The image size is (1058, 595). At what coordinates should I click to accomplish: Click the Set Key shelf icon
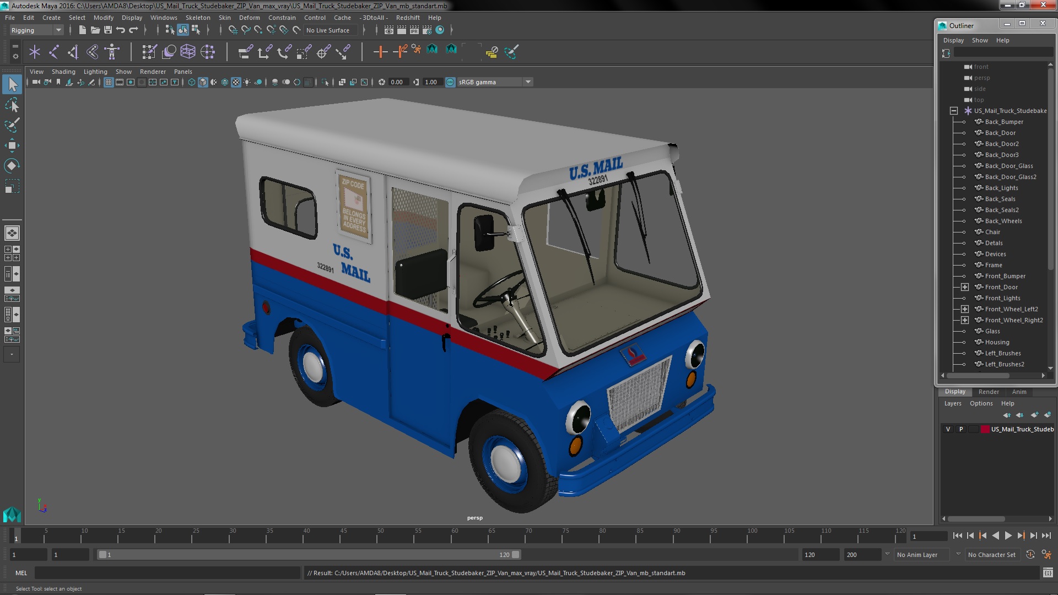380,52
